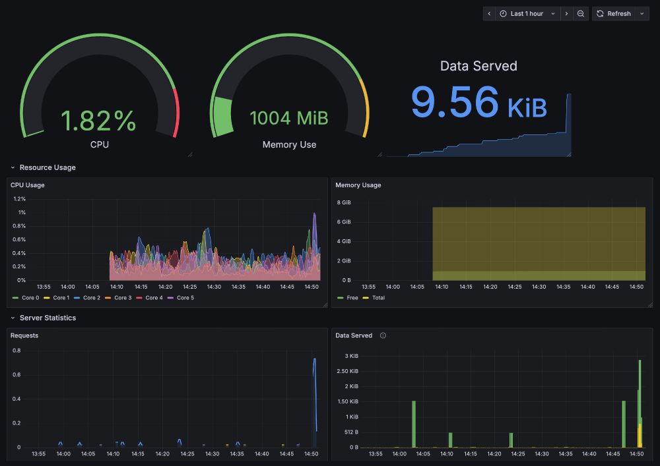Toggle Core 3 series in legend
Image resolution: width=660 pixels, height=466 pixels.
tap(118, 297)
